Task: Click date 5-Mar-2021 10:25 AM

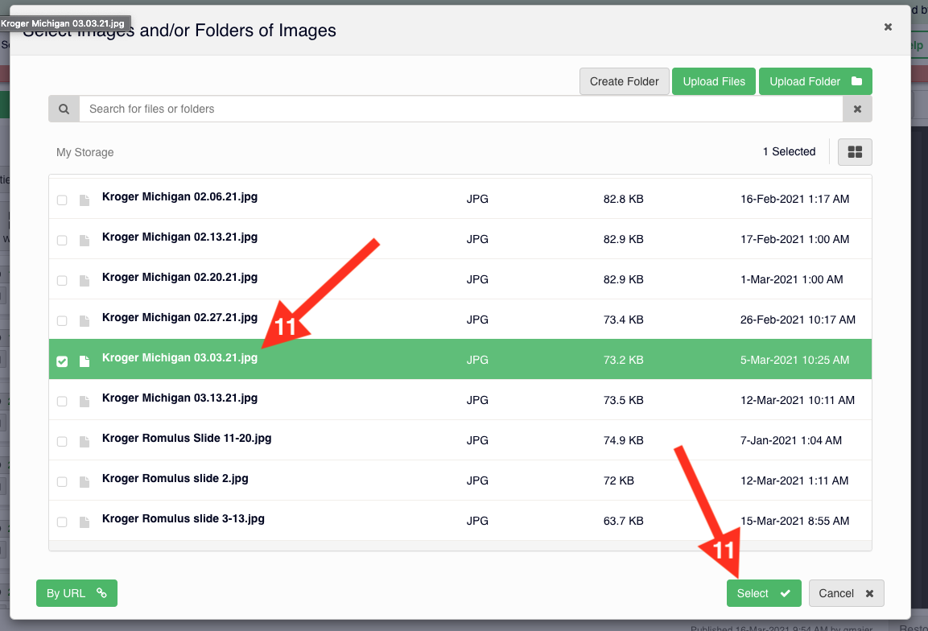Action: point(795,361)
